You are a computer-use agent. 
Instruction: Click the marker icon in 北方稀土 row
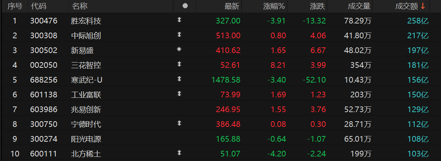click(179, 153)
